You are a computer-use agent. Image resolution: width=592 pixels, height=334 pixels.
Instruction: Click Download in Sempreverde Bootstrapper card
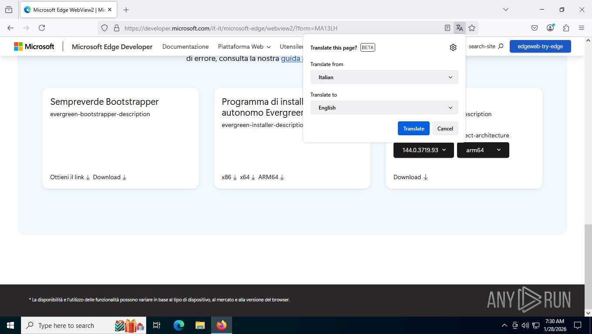point(110,177)
